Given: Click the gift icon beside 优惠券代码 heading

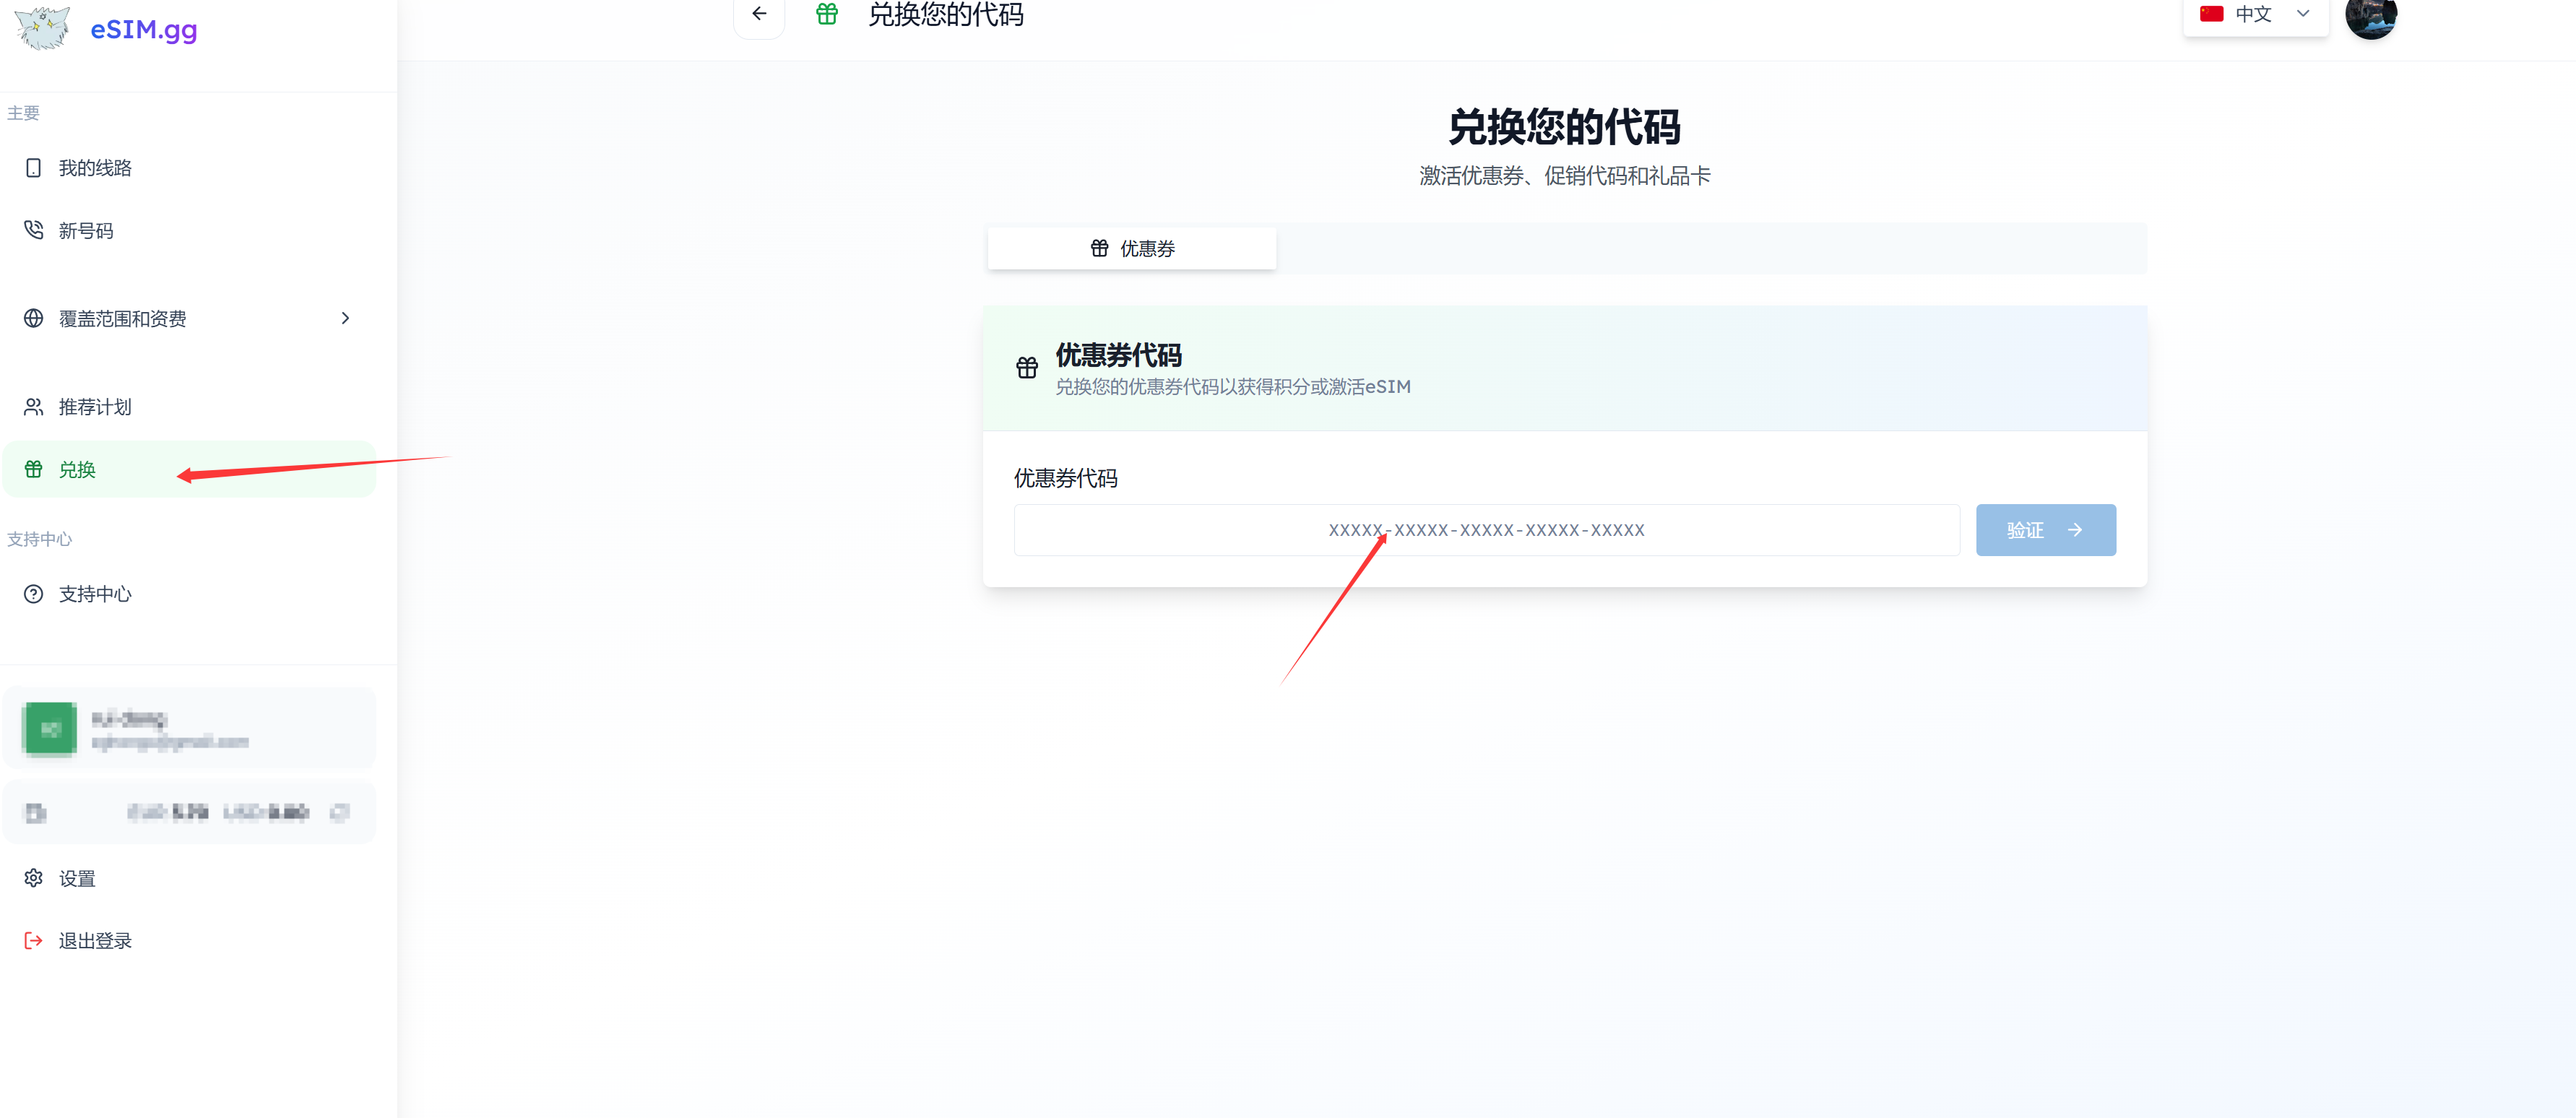Looking at the screenshot, I should 1027,368.
